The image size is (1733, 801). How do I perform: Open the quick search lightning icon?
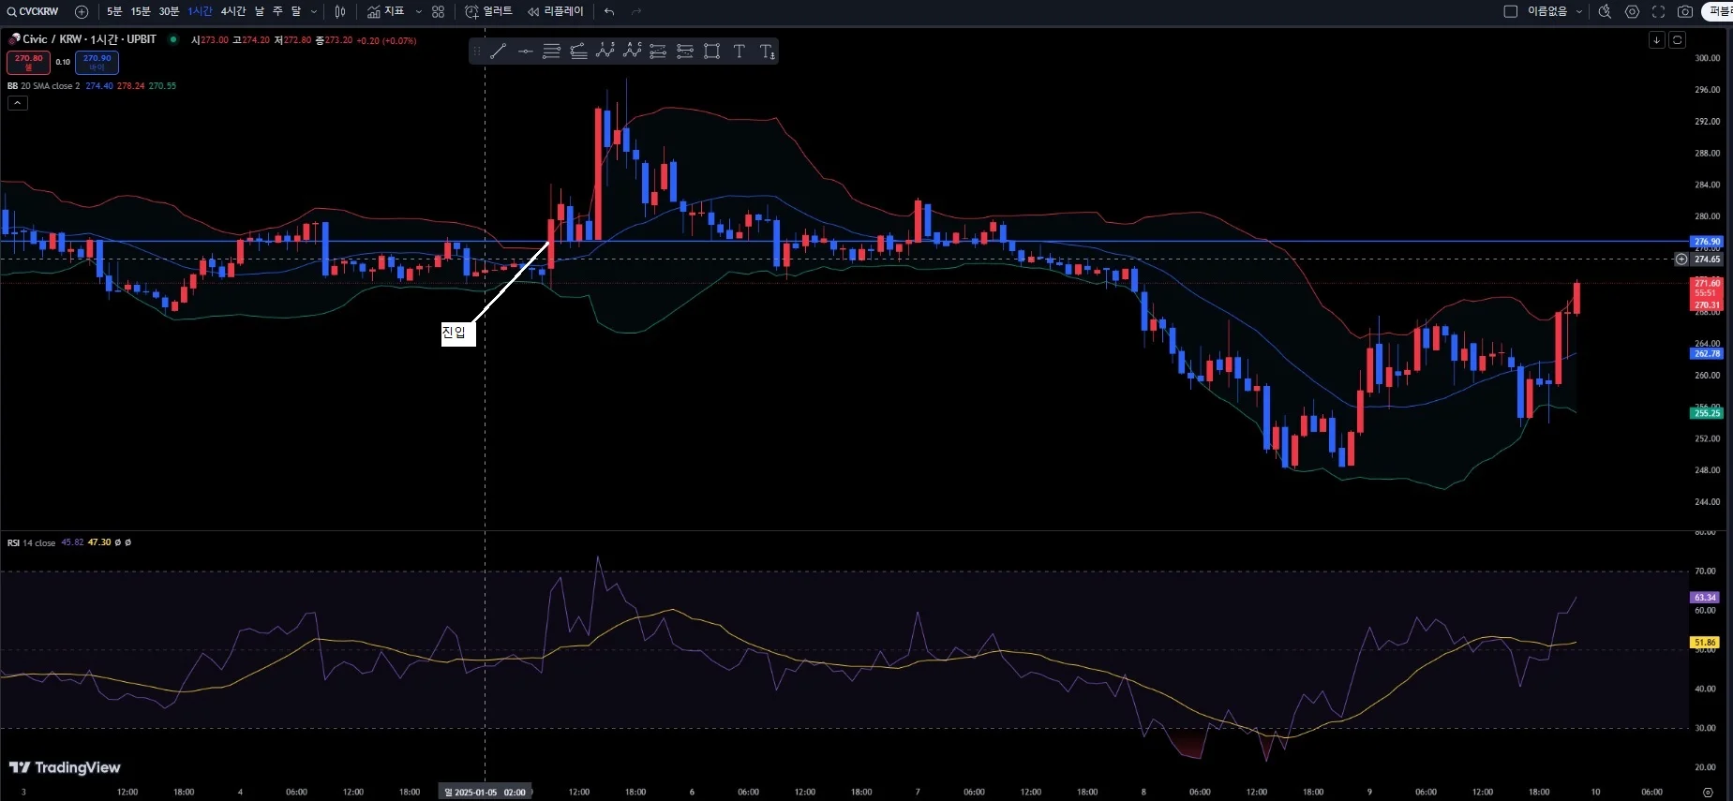pos(1605,11)
